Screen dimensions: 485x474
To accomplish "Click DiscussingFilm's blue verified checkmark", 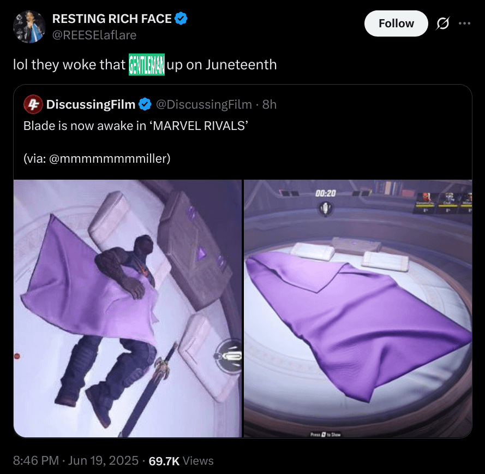I will 145,104.
